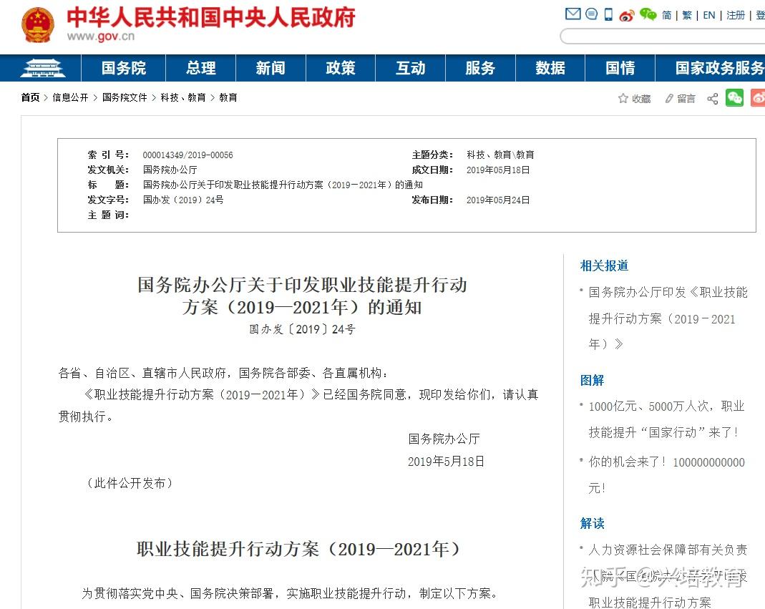
Task: Open the chat bubble icon in header
Action: (x=591, y=14)
